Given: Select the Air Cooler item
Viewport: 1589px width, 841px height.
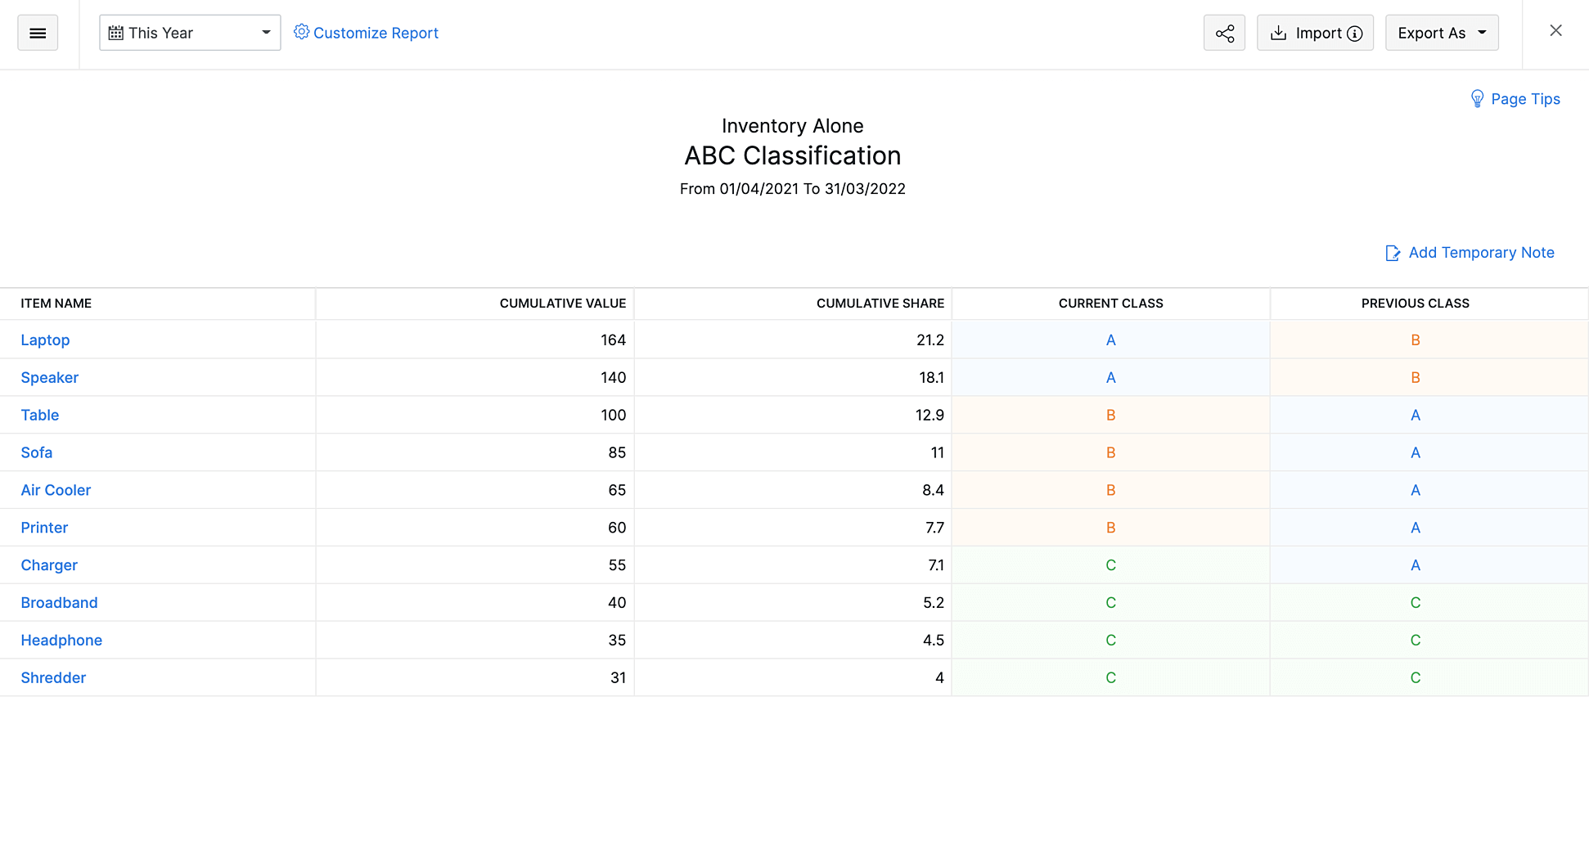Looking at the screenshot, I should (56, 490).
